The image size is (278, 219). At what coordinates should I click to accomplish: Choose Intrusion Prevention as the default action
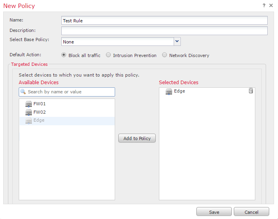[108, 55]
